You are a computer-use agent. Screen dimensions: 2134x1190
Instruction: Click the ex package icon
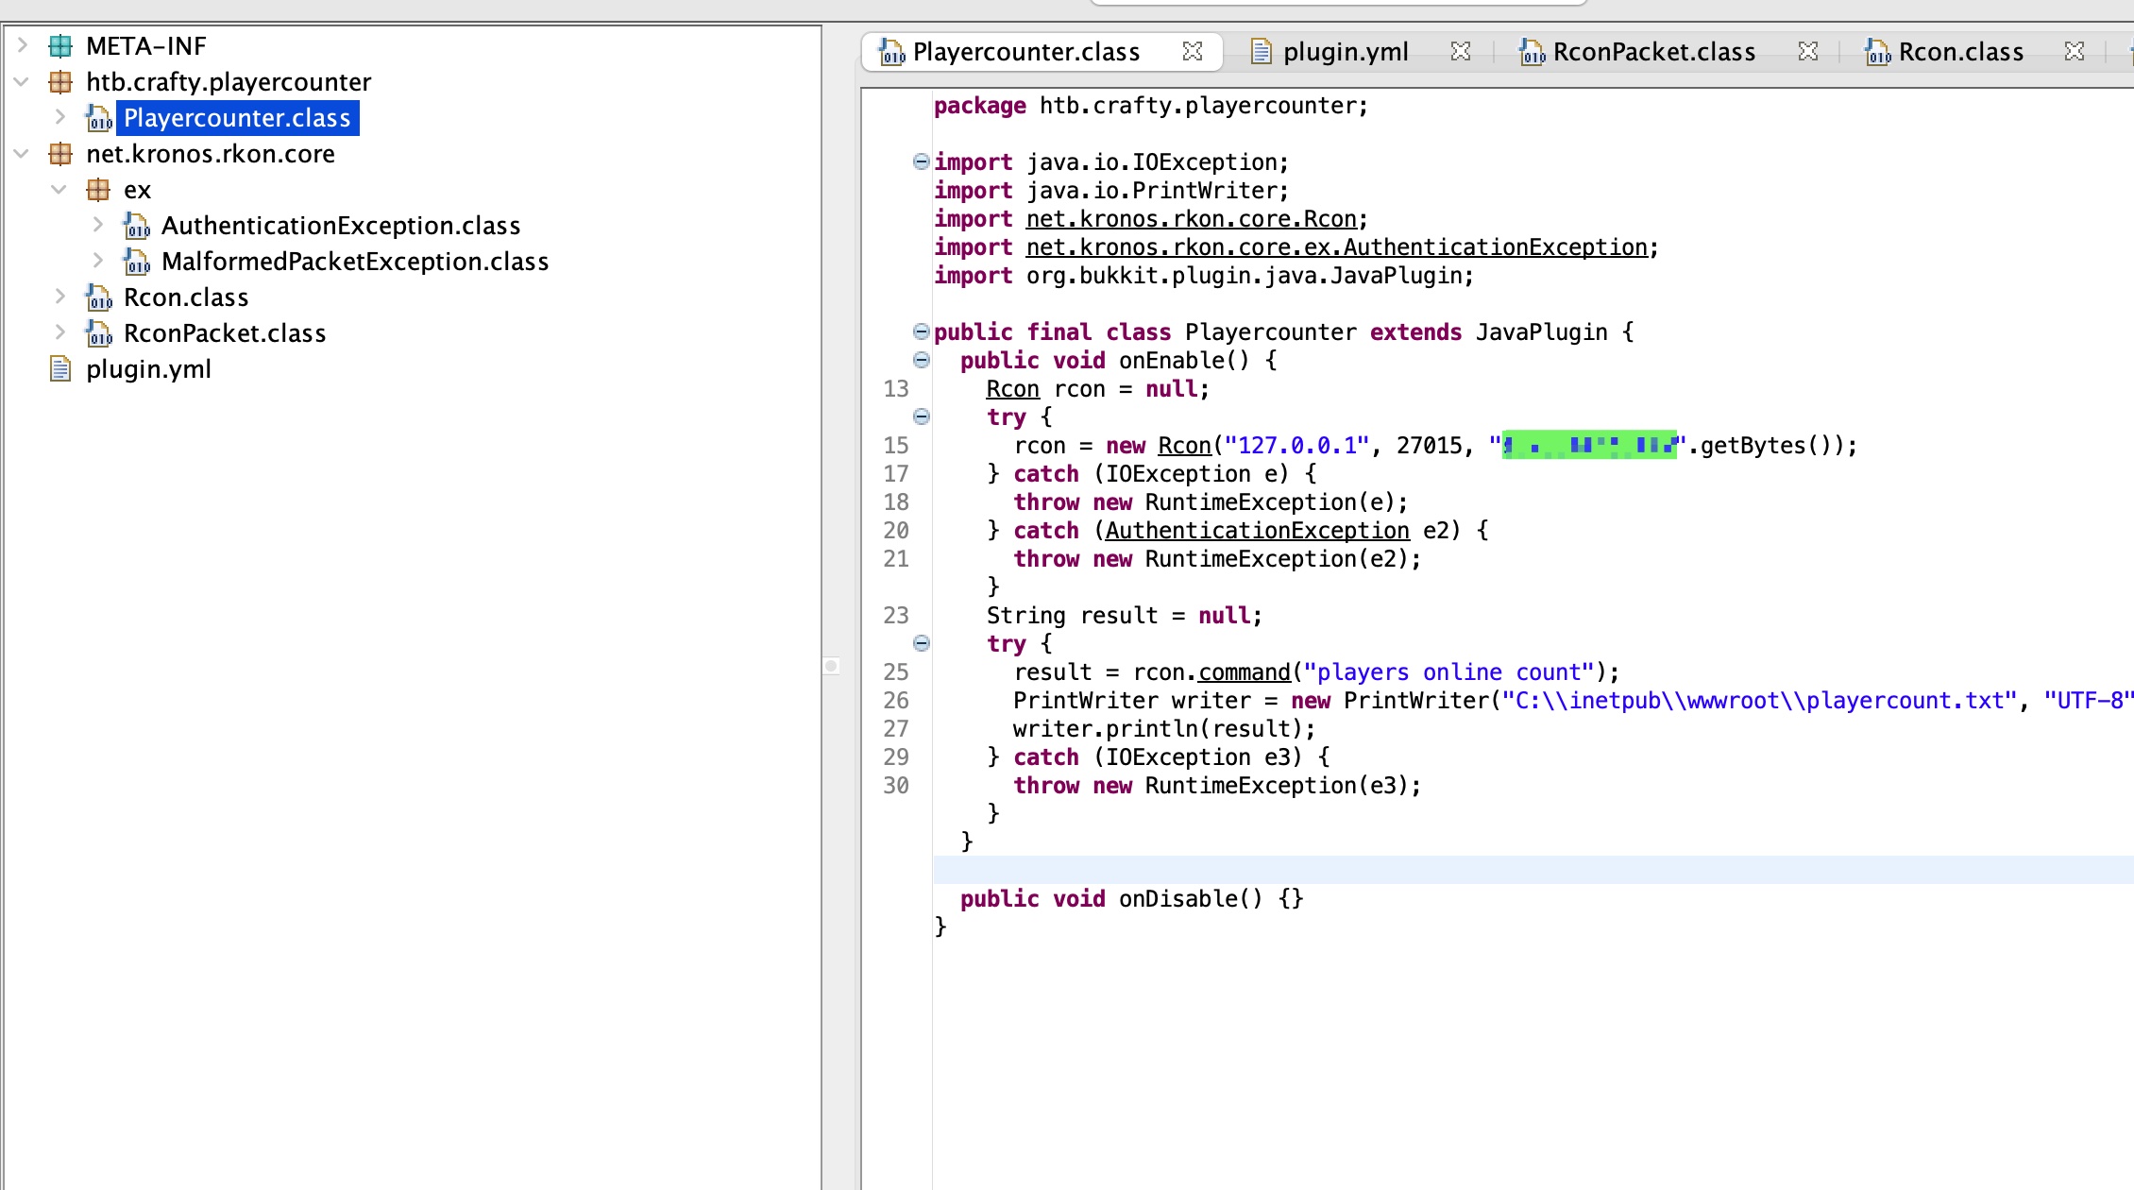[x=98, y=190]
